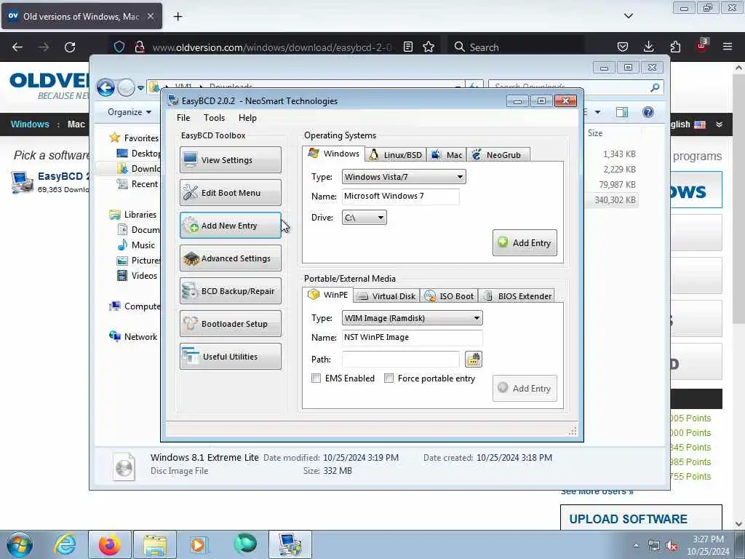The image size is (745, 559).
Task: Launch Internet Explorer from taskbar
Action: (x=65, y=544)
